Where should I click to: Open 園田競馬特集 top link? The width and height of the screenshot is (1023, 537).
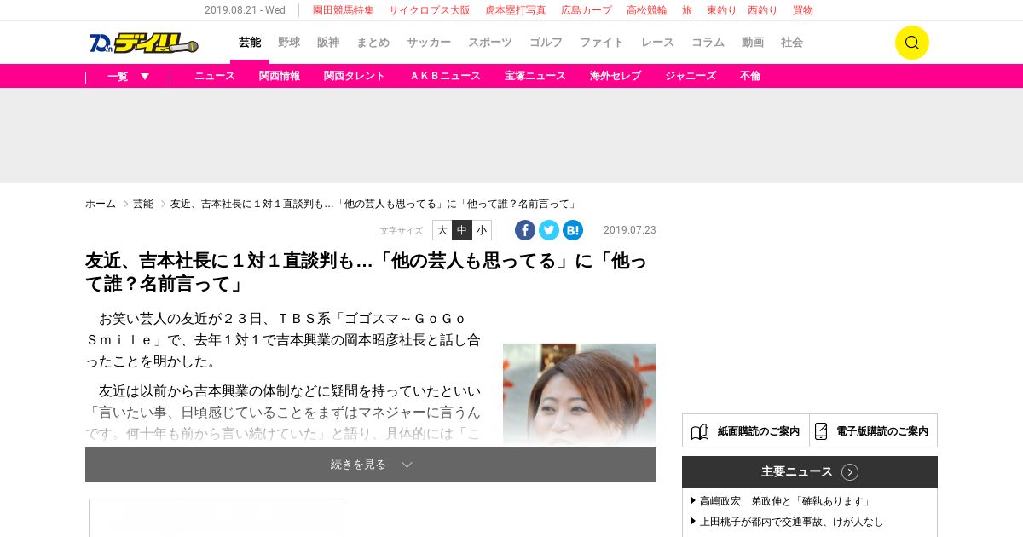click(x=344, y=10)
